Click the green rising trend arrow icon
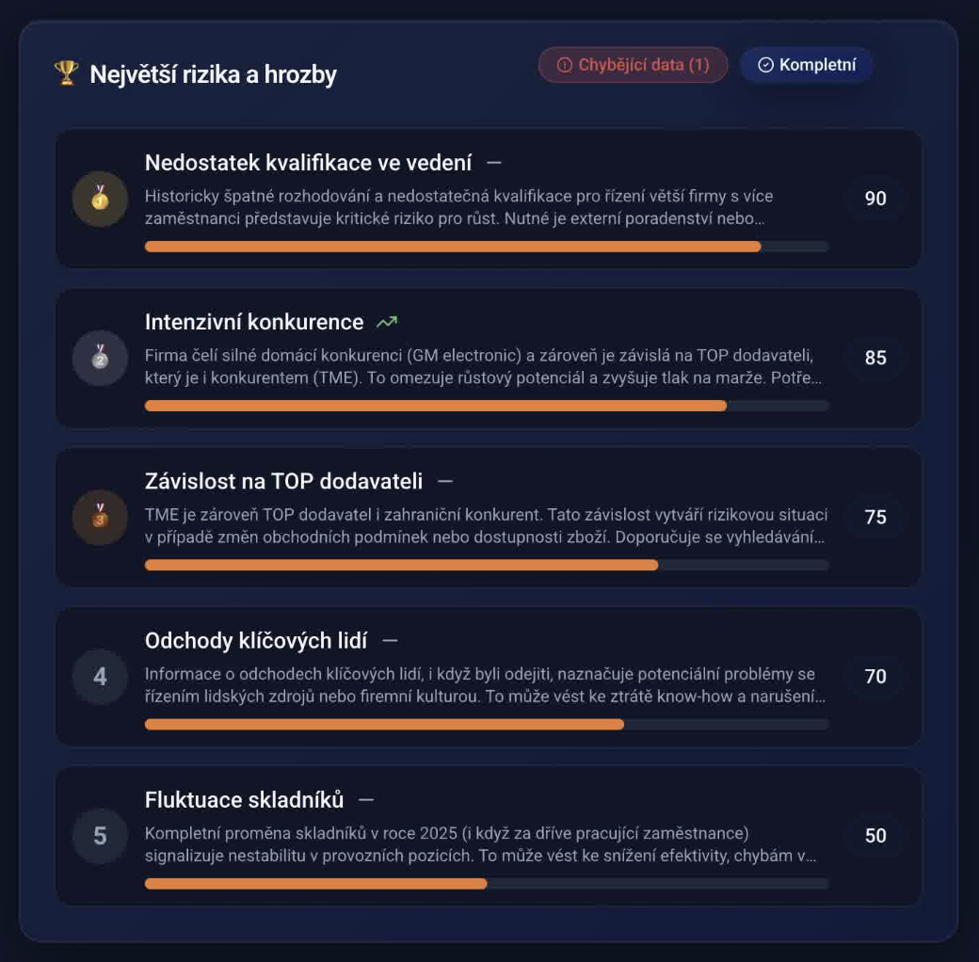979x962 pixels. [x=387, y=322]
